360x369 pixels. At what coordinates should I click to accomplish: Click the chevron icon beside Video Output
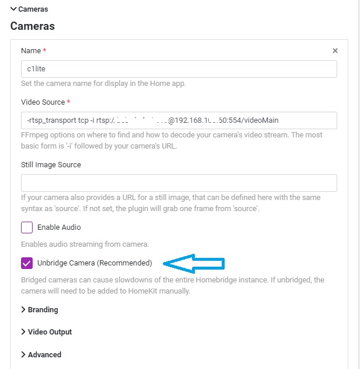point(23,332)
